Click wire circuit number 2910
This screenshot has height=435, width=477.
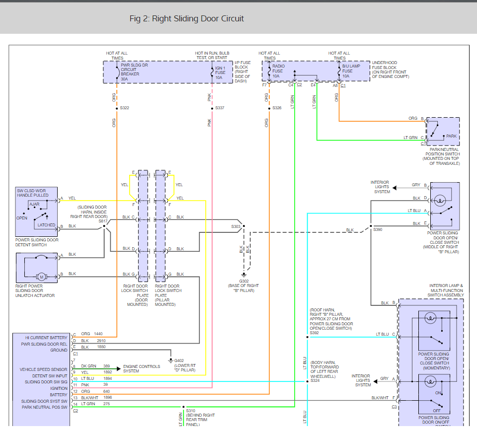coord(101,341)
